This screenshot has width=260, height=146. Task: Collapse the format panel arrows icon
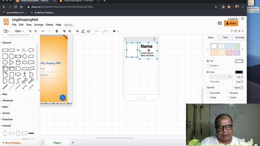point(243,31)
